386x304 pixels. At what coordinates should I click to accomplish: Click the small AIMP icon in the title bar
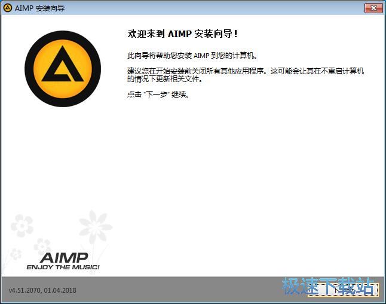point(8,8)
